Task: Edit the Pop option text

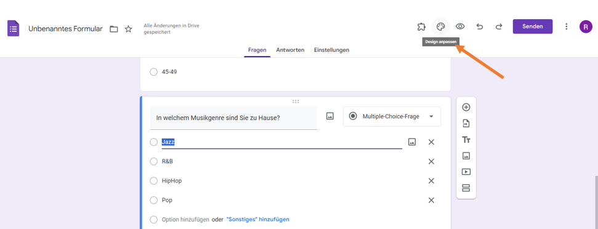Action: [167, 200]
